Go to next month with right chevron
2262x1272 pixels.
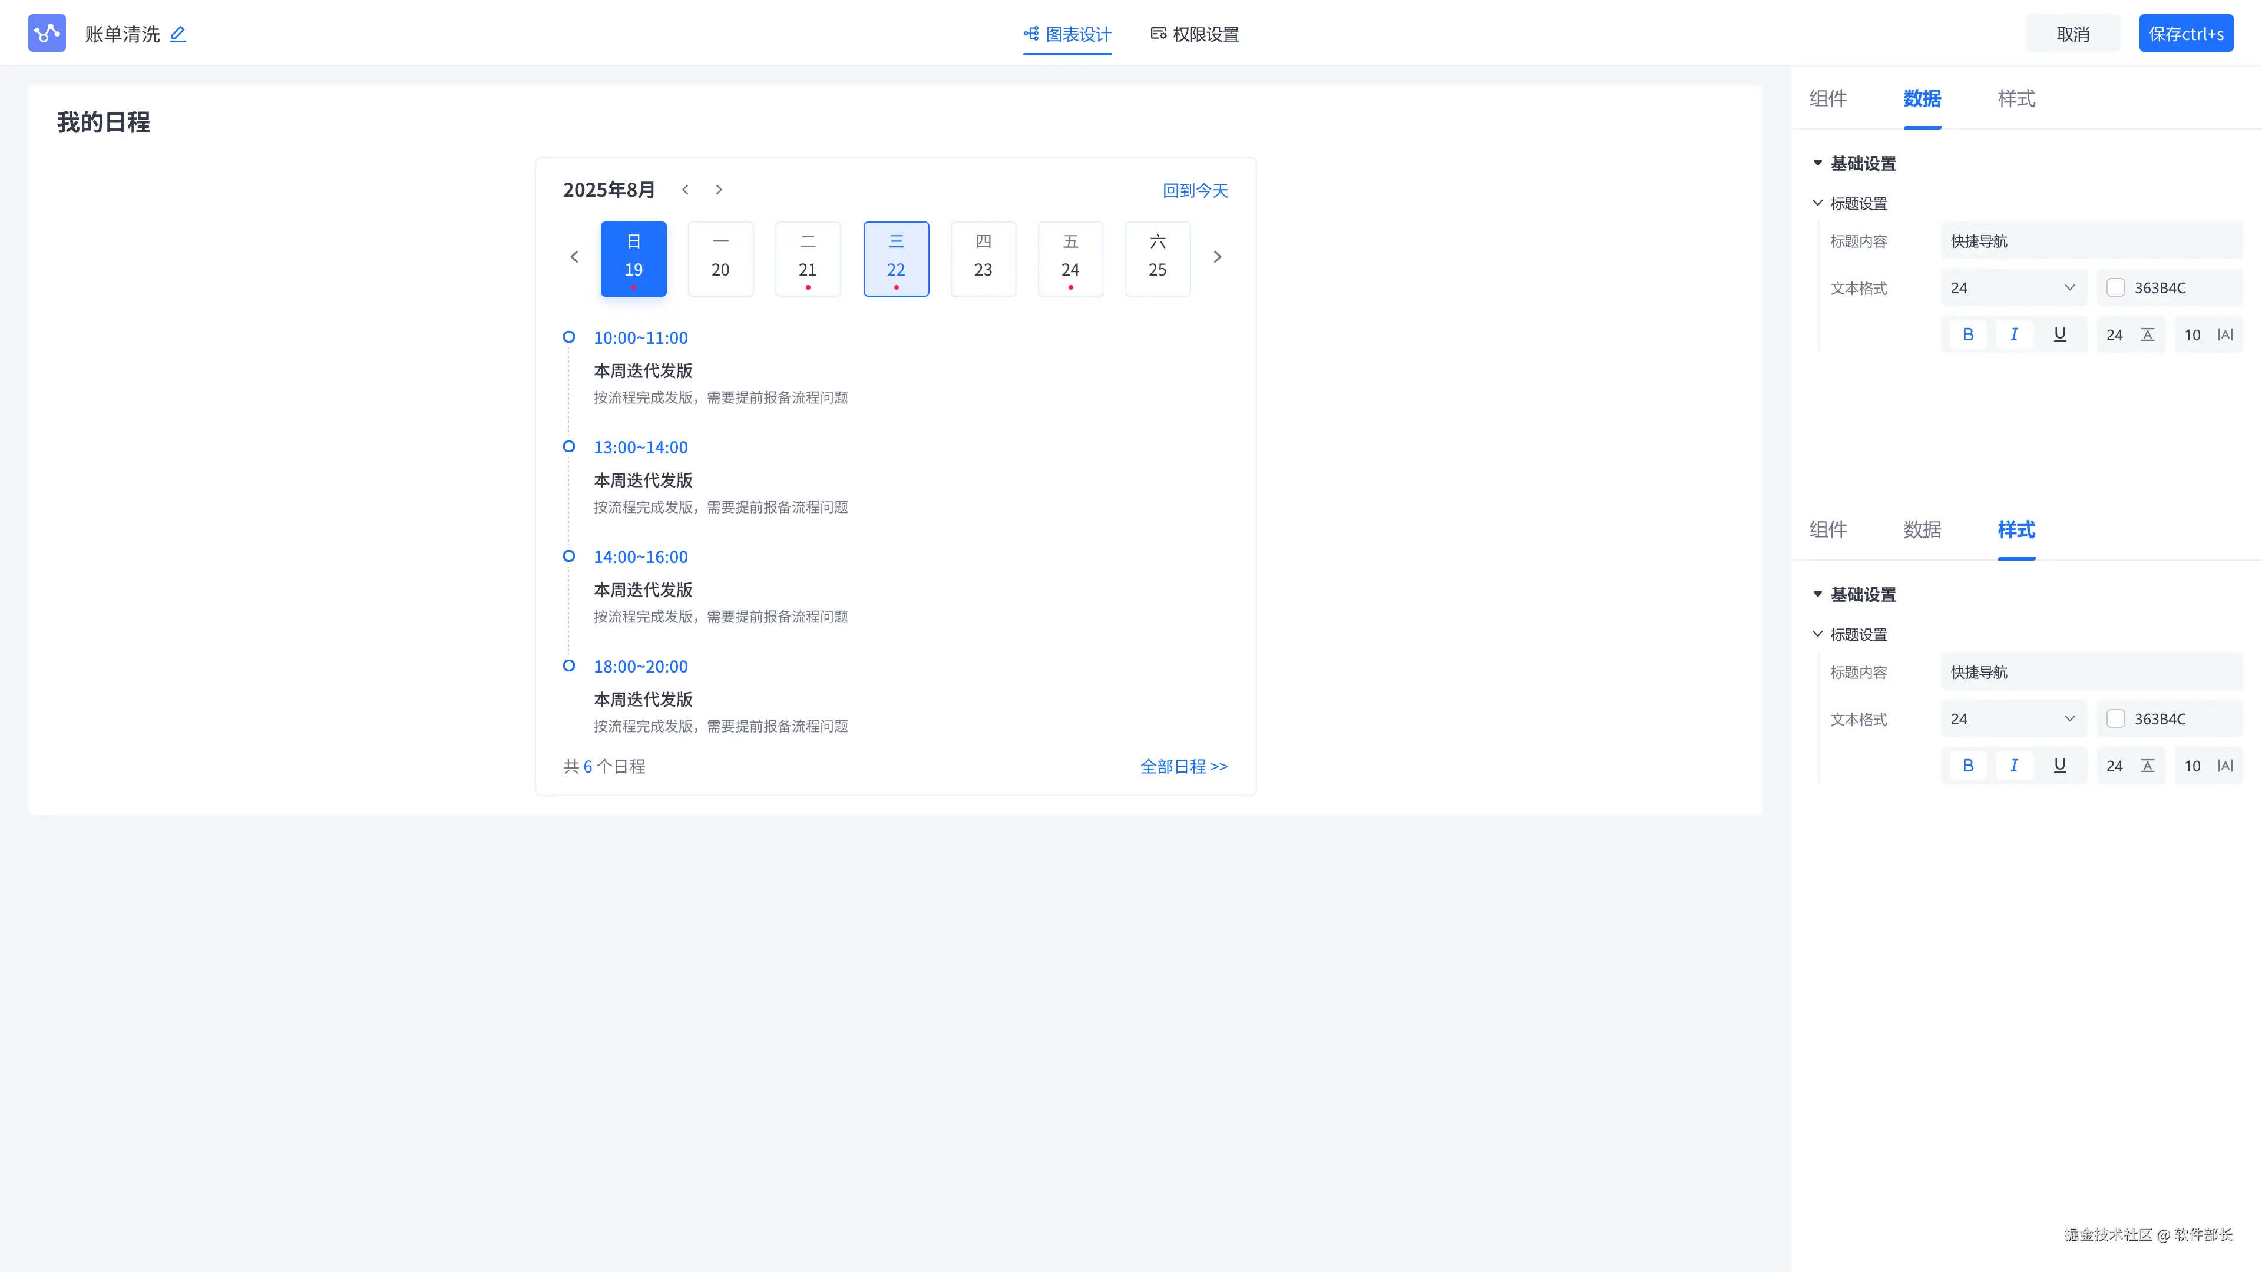point(718,190)
